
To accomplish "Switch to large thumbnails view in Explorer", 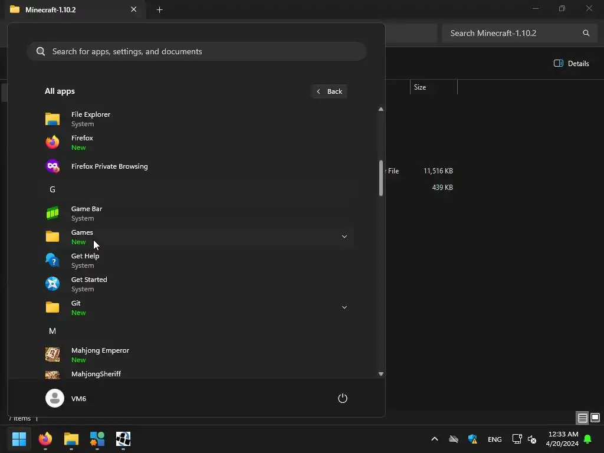I will 595,418.
